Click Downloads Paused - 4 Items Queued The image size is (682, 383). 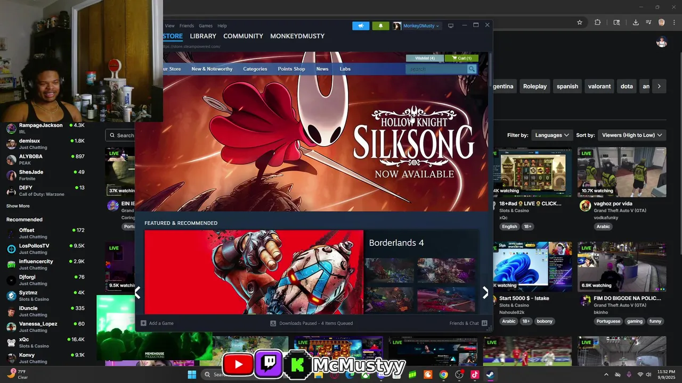click(x=316, y=323)
